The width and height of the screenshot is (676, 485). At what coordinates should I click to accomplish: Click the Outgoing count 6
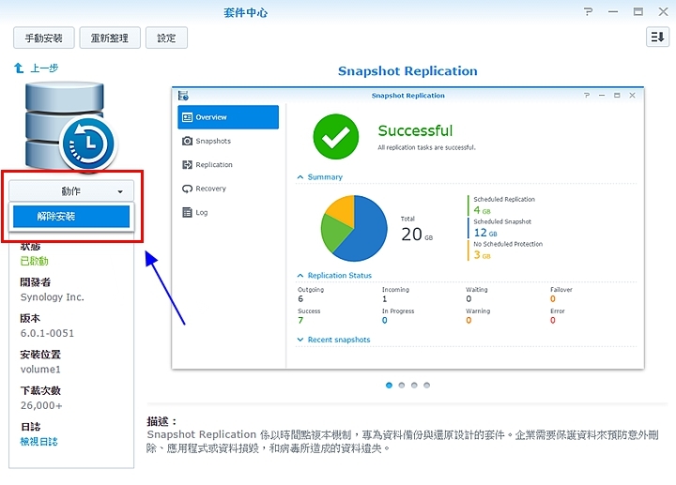click(300, 299)
